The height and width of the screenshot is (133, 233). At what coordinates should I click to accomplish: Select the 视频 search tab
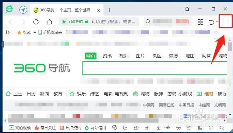click(124, 56)
